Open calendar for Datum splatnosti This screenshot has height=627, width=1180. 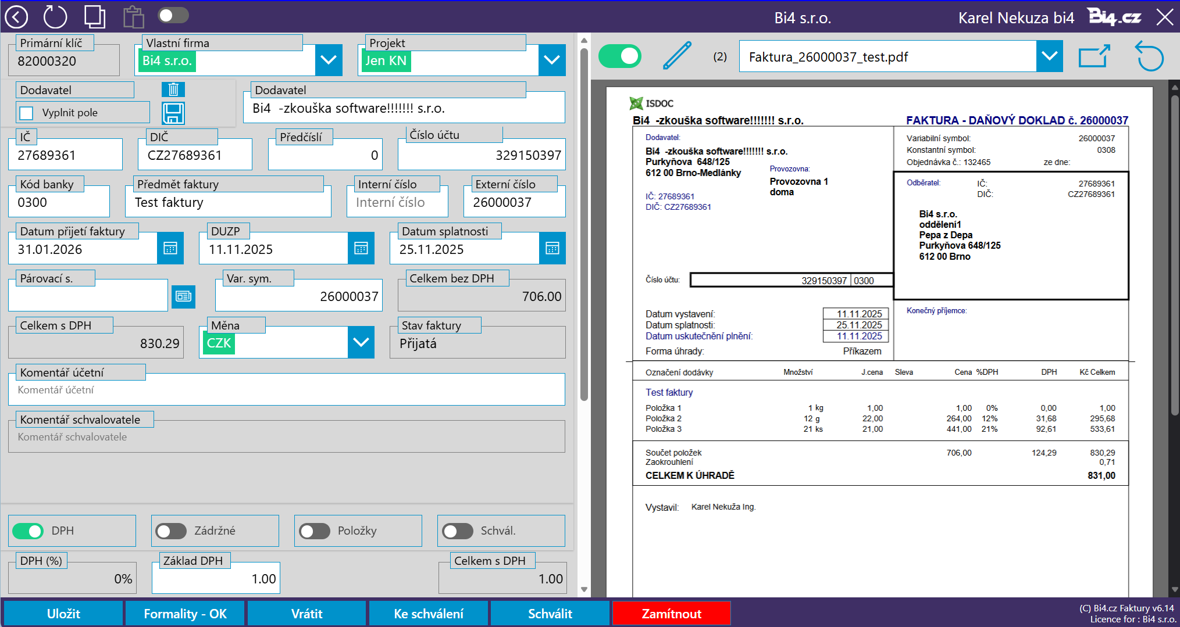point(552,249)
